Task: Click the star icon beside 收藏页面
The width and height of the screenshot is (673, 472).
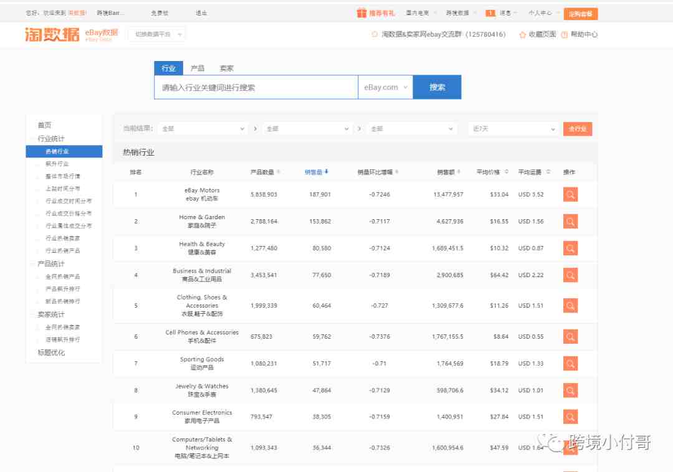Action: coord(522,35)
